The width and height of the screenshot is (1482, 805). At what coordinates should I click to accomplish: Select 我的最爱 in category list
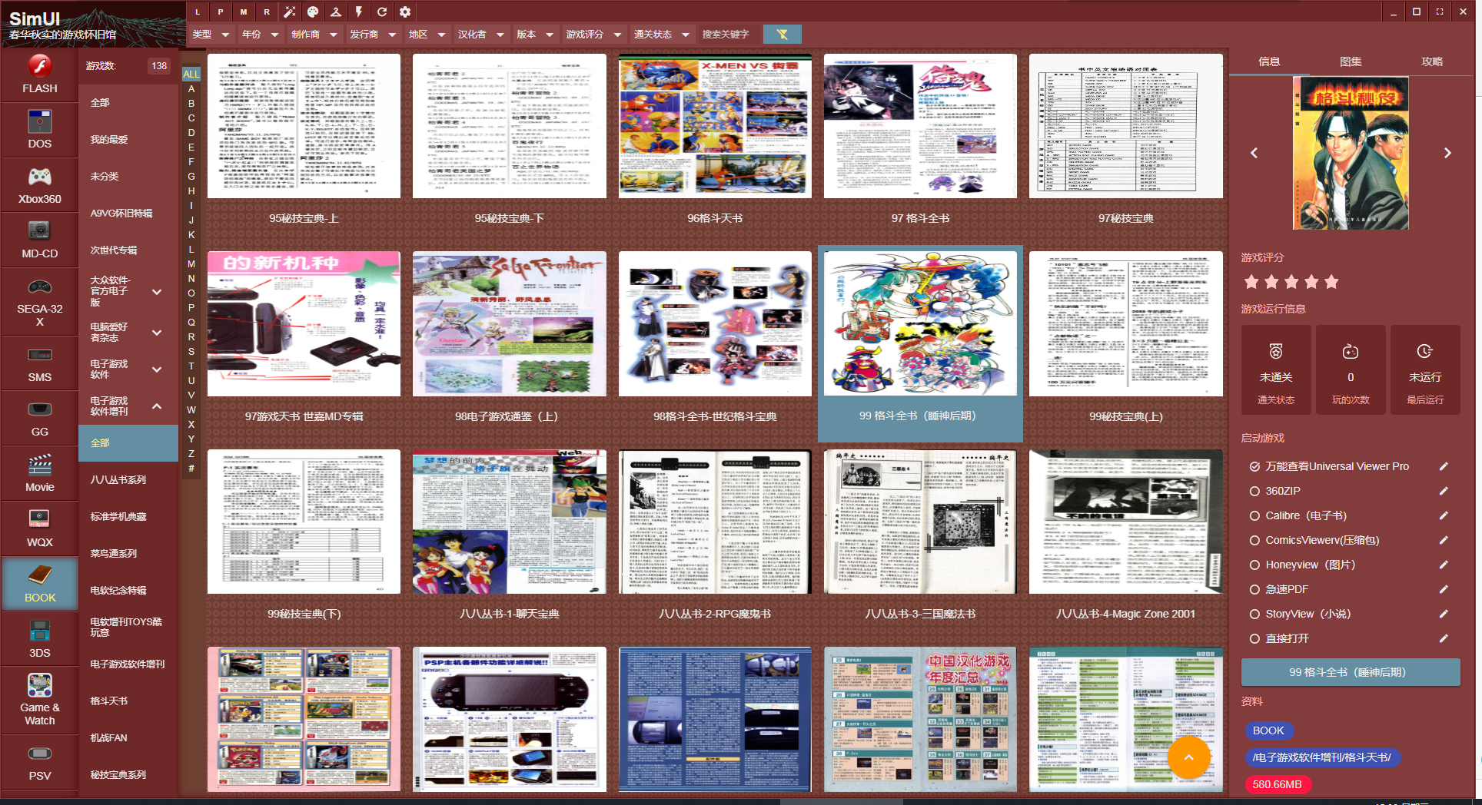pos(128,140)
